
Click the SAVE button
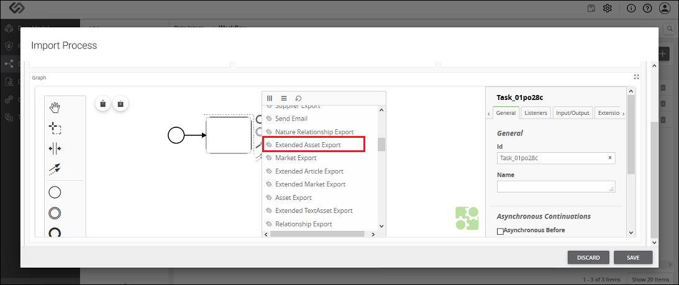coord(633,257)
